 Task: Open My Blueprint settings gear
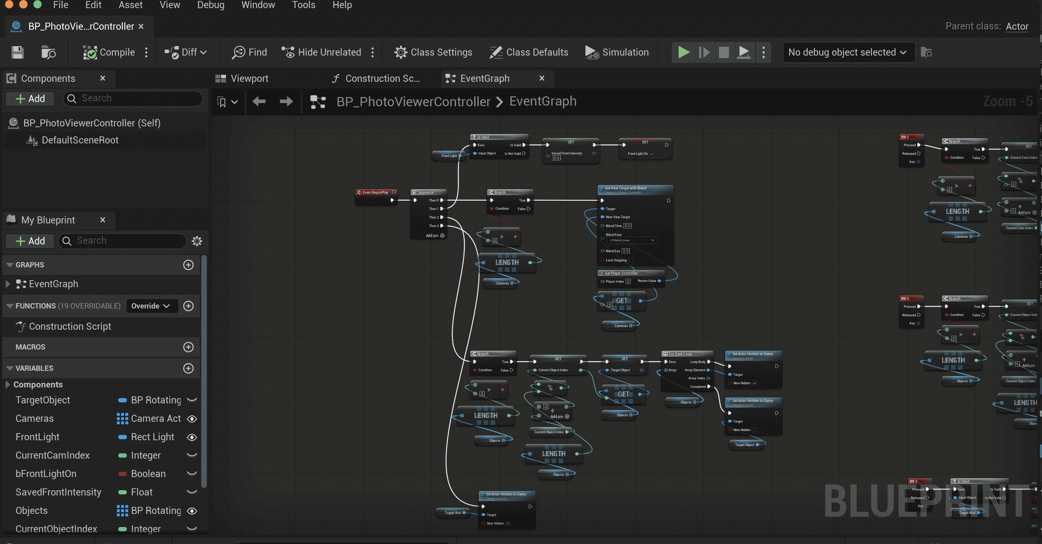197,241
